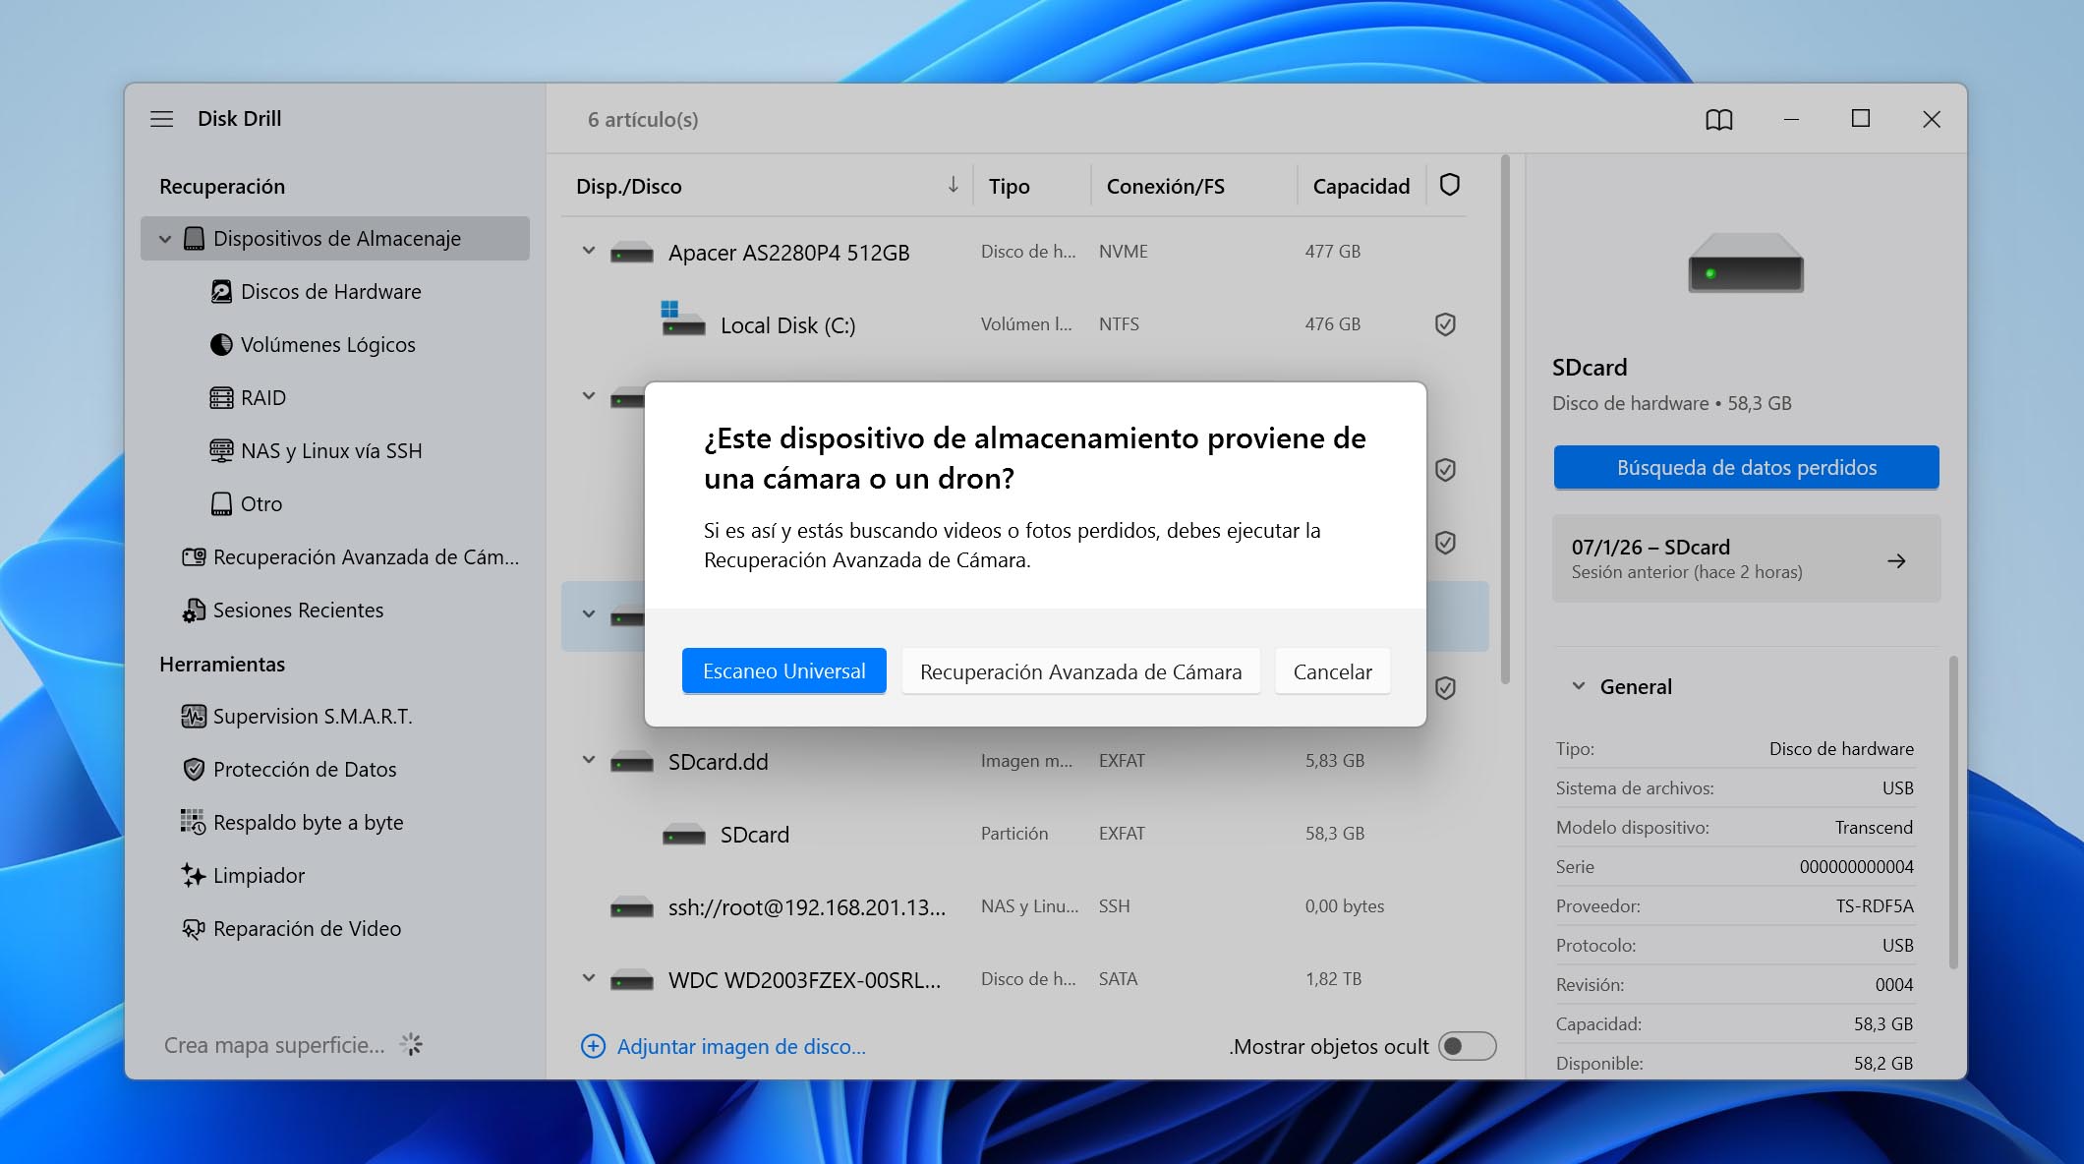2084x1164 pixels.
Task: Click the device list vertical scrollbar
Action: tap(1505, 420)
